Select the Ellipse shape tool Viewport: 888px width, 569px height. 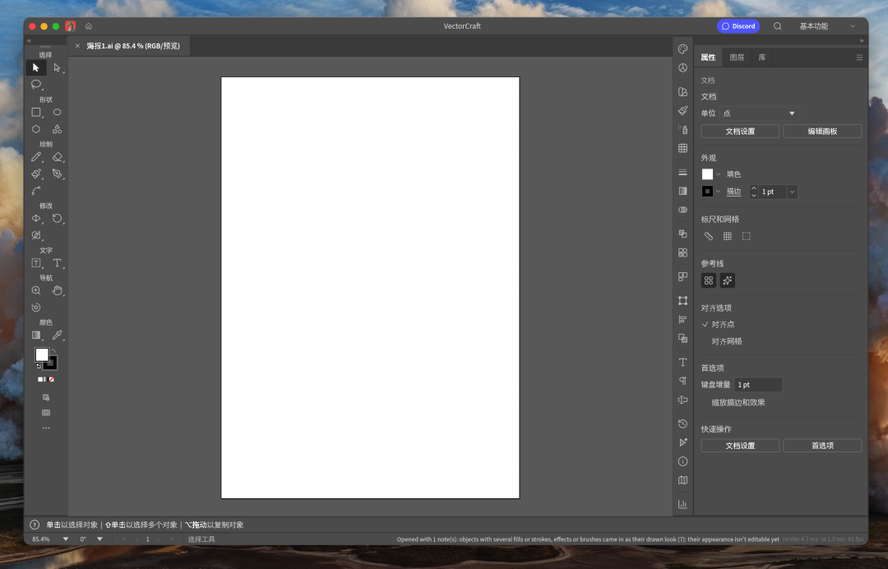(x=58, y=113)
